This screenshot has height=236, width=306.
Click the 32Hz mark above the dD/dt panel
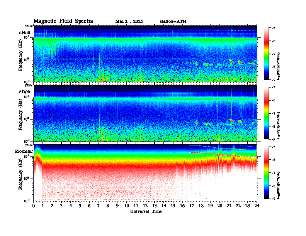[29, 85]
